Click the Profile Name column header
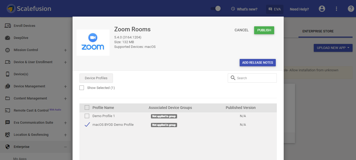Viewport: 356px width, 160px height. [103, 108]
